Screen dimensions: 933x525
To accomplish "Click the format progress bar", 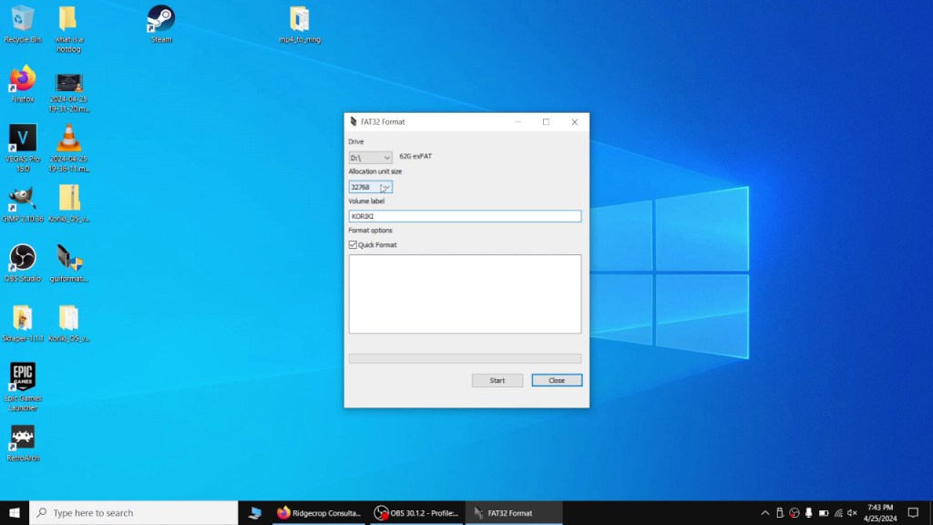I will pos(465,358).
